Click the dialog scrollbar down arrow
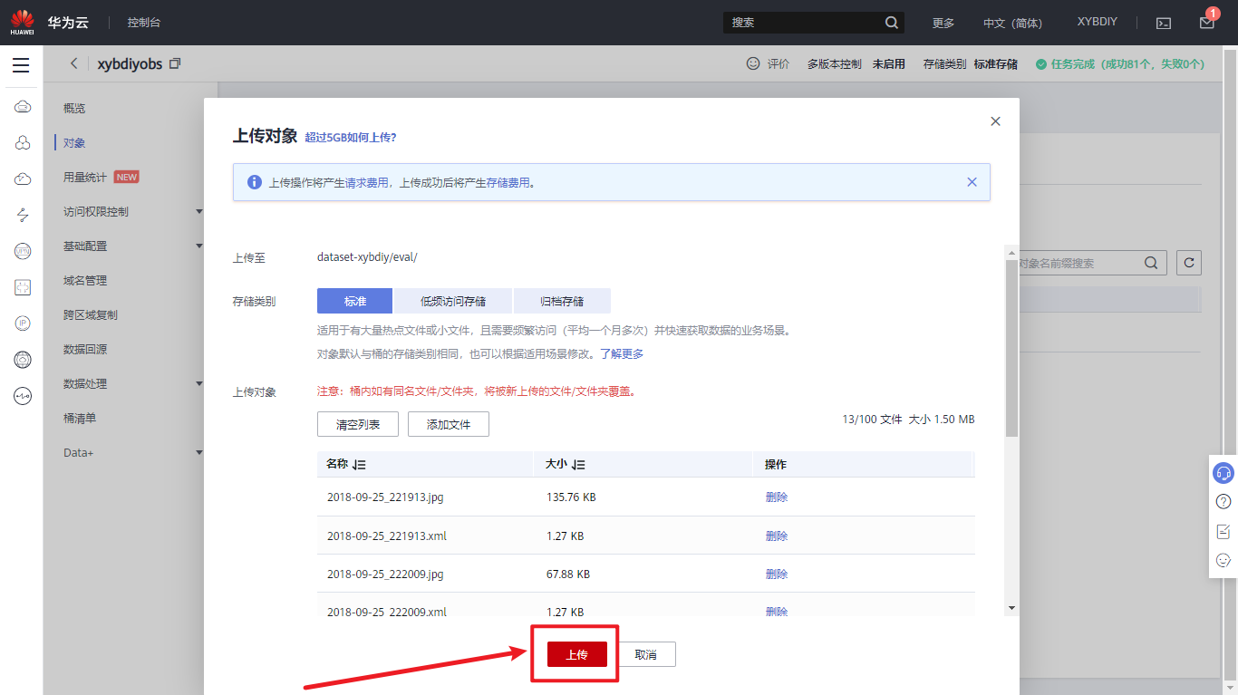The width and height of the screenshot is (1238, 695). pyautogui.click(x=1011, y=608)
